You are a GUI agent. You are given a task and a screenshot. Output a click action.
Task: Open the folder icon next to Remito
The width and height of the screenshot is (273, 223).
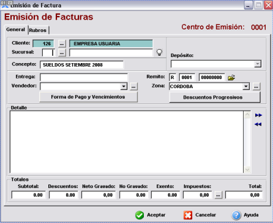[231, 77]
